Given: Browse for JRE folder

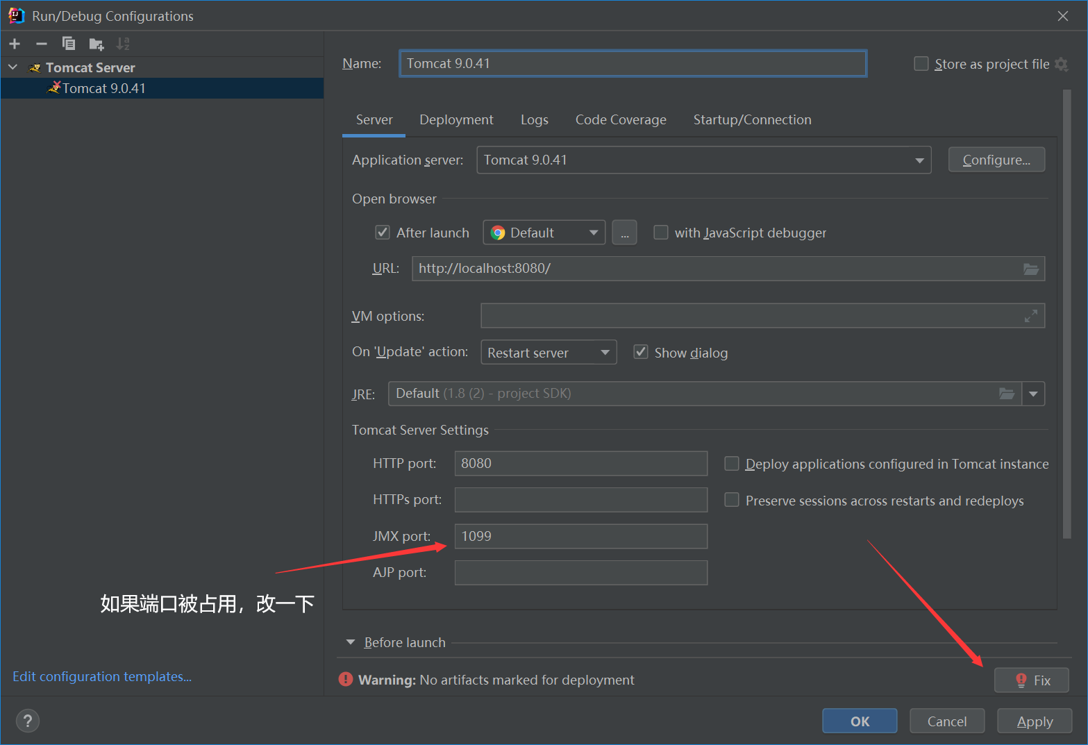Looking at the screenshot, I should tap(1007, 394).
